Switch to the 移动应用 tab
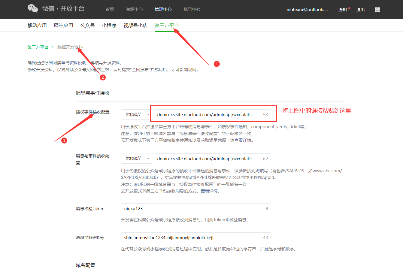This screenshot has width=403, height=272. [x=37, y=26]
